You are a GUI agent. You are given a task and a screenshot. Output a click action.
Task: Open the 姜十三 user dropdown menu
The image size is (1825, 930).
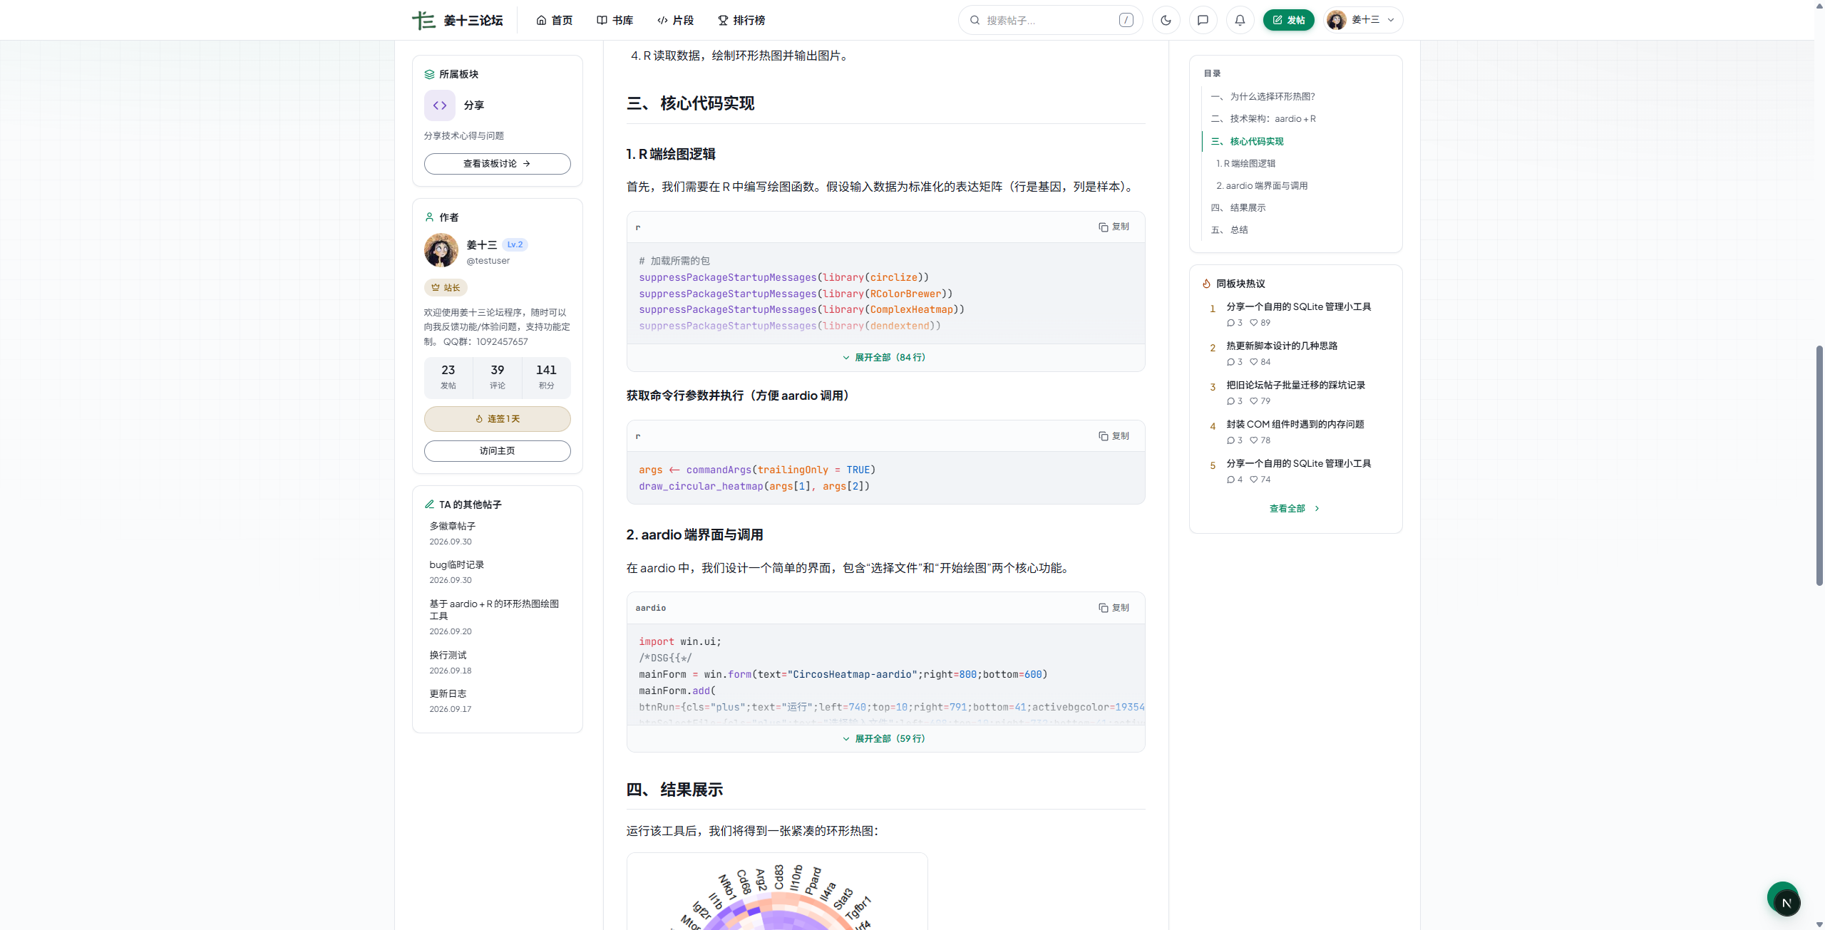click(1363, 20)
